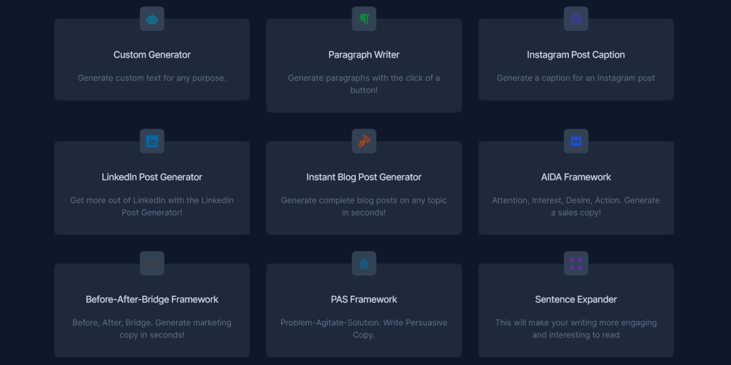The height and width of the screenshot is (365, 731).
Task: Open the Instagram Post Caption icon
Action: pos(576,18)
